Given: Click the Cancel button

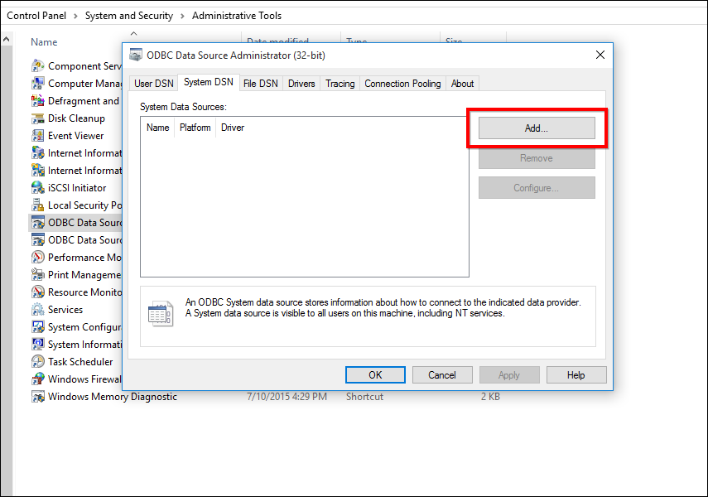Looking at the screenshot, I should pyautogui.click(x=442, y=375).
